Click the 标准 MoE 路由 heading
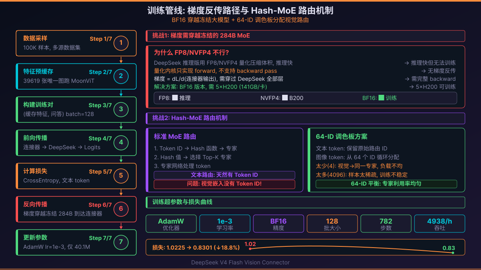This screenshot has height=270, width=481. (175, 136)
